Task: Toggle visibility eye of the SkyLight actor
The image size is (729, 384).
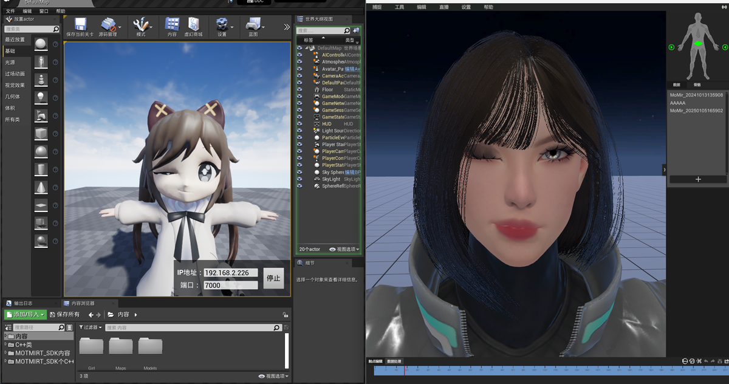Action: (299, 179)
